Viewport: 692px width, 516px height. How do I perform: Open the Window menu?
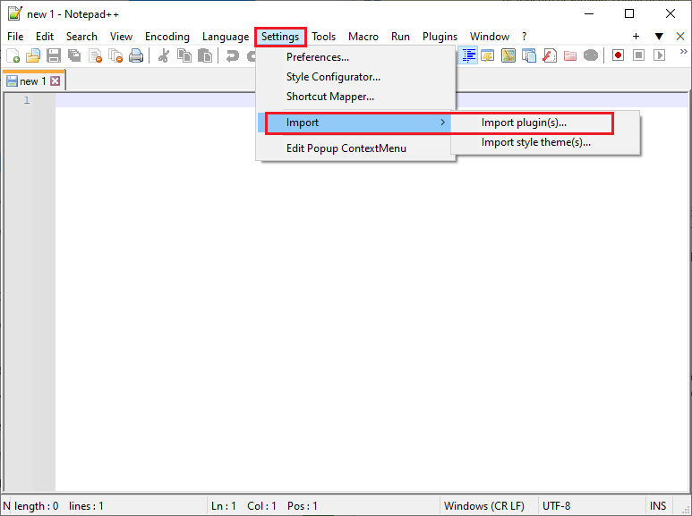coord(490,36)
